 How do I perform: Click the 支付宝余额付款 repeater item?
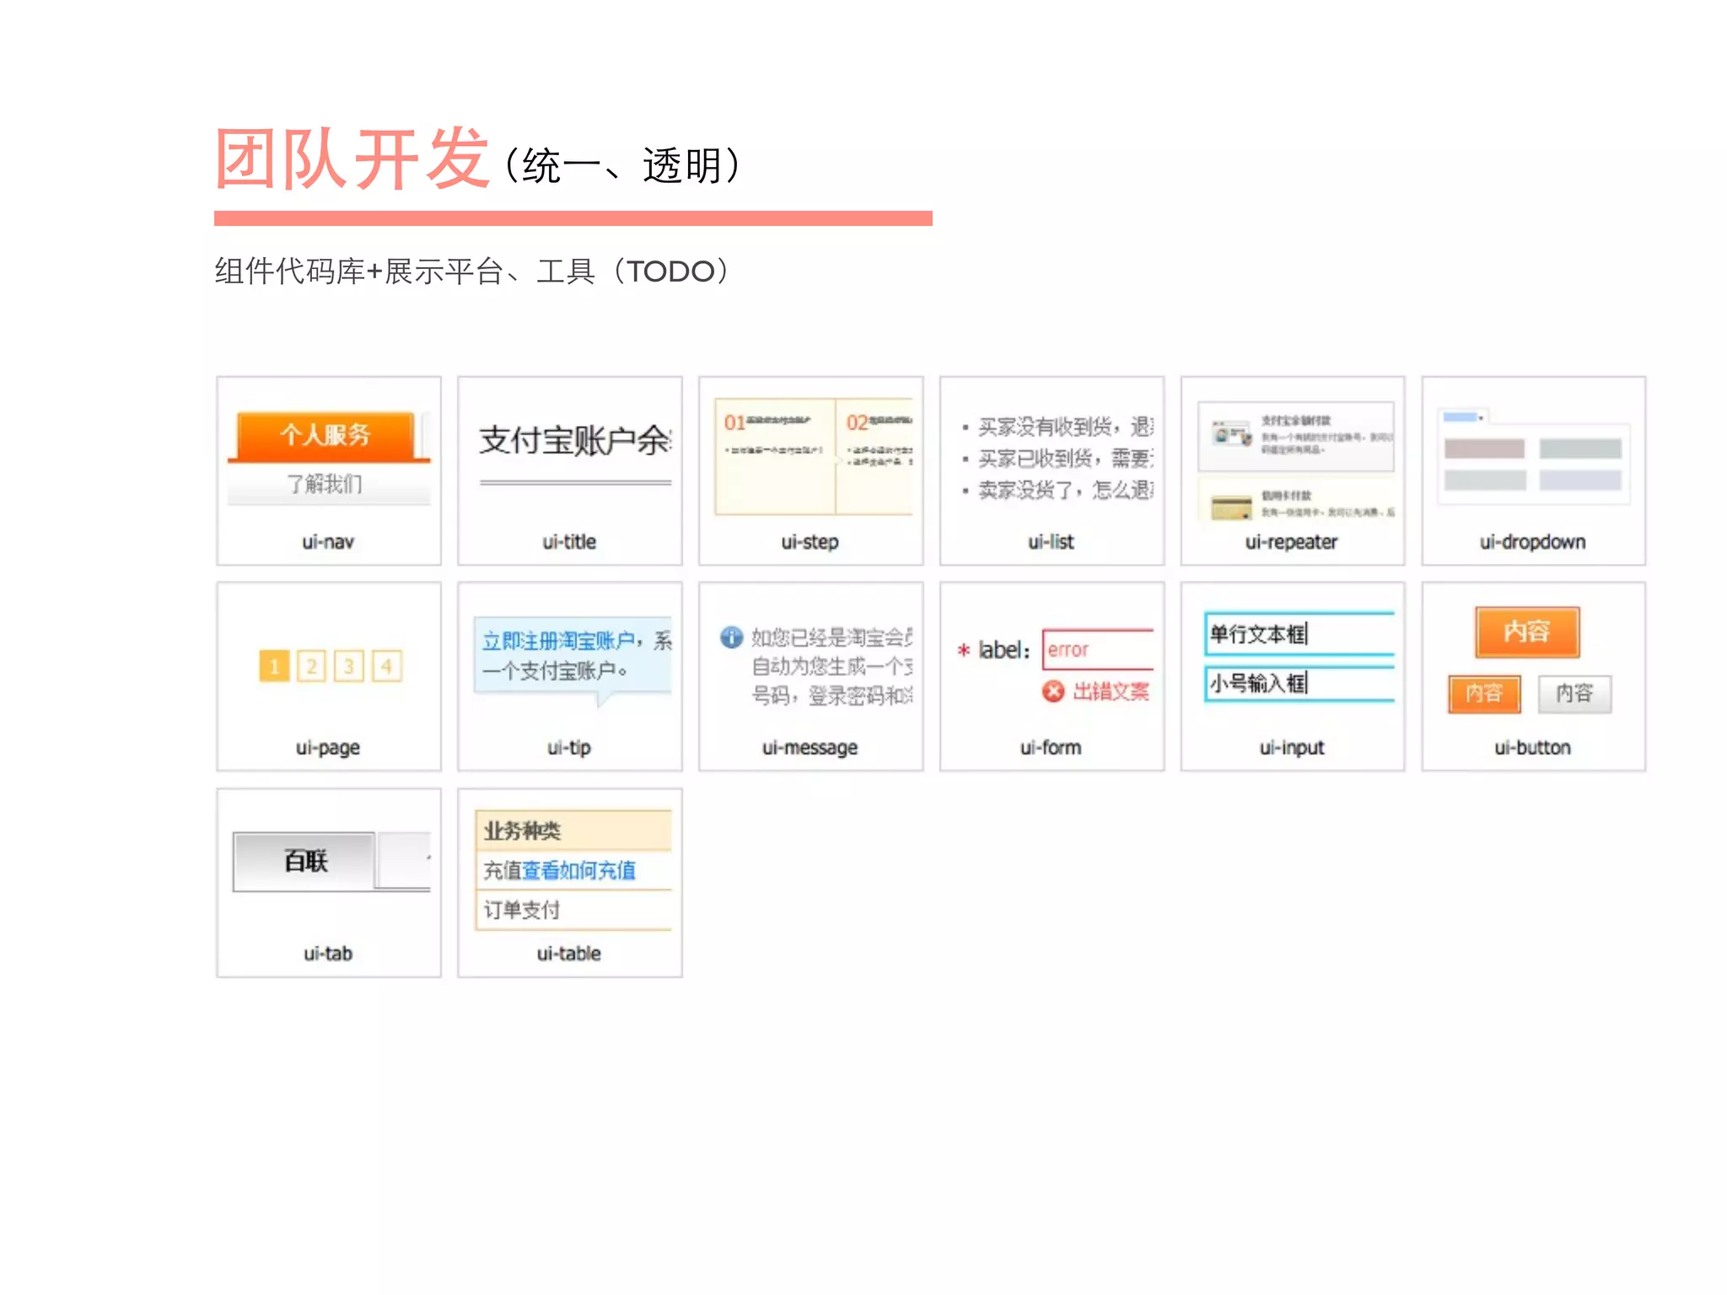tap(1296, 436)
